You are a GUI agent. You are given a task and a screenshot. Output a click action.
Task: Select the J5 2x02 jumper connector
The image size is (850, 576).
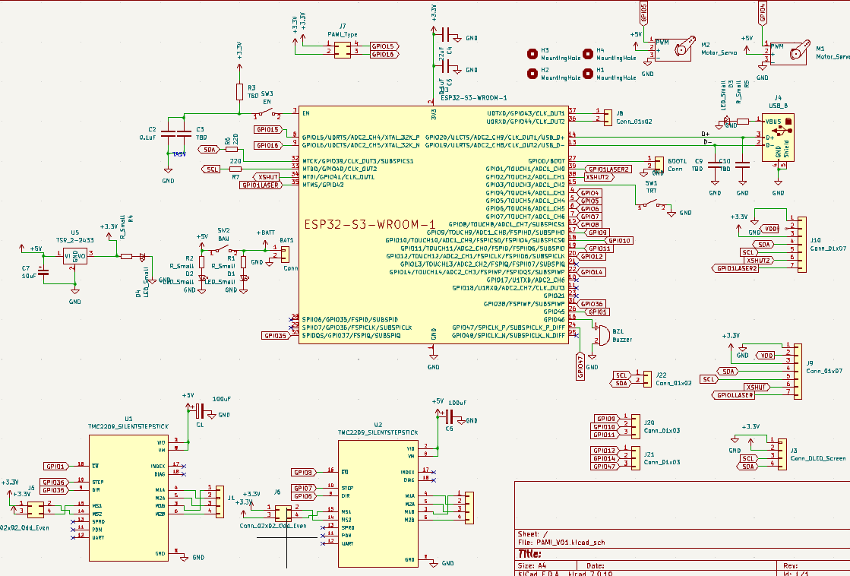tap(36, 510)
